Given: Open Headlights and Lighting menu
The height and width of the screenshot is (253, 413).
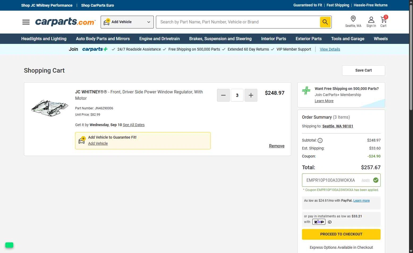Looking at the screenshot, I should click(44, 39).
